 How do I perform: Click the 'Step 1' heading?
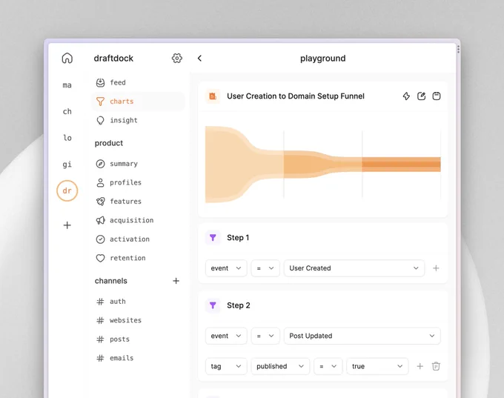pyautogui.click(x=238, y=238)
